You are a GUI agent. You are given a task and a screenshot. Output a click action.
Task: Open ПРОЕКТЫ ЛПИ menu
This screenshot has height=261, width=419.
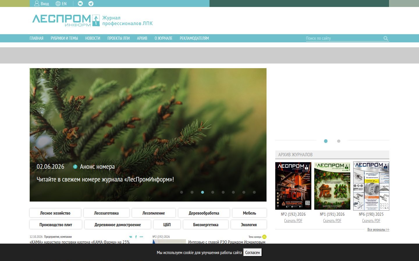point(118,38)
